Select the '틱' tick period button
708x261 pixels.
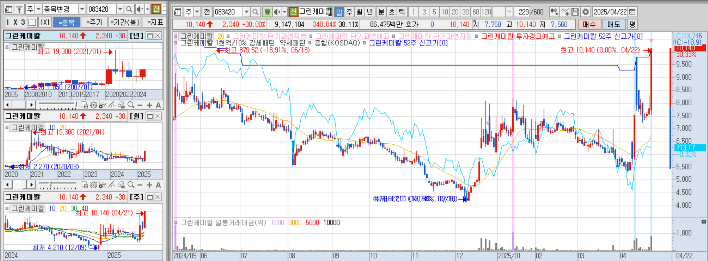(402, 12)
